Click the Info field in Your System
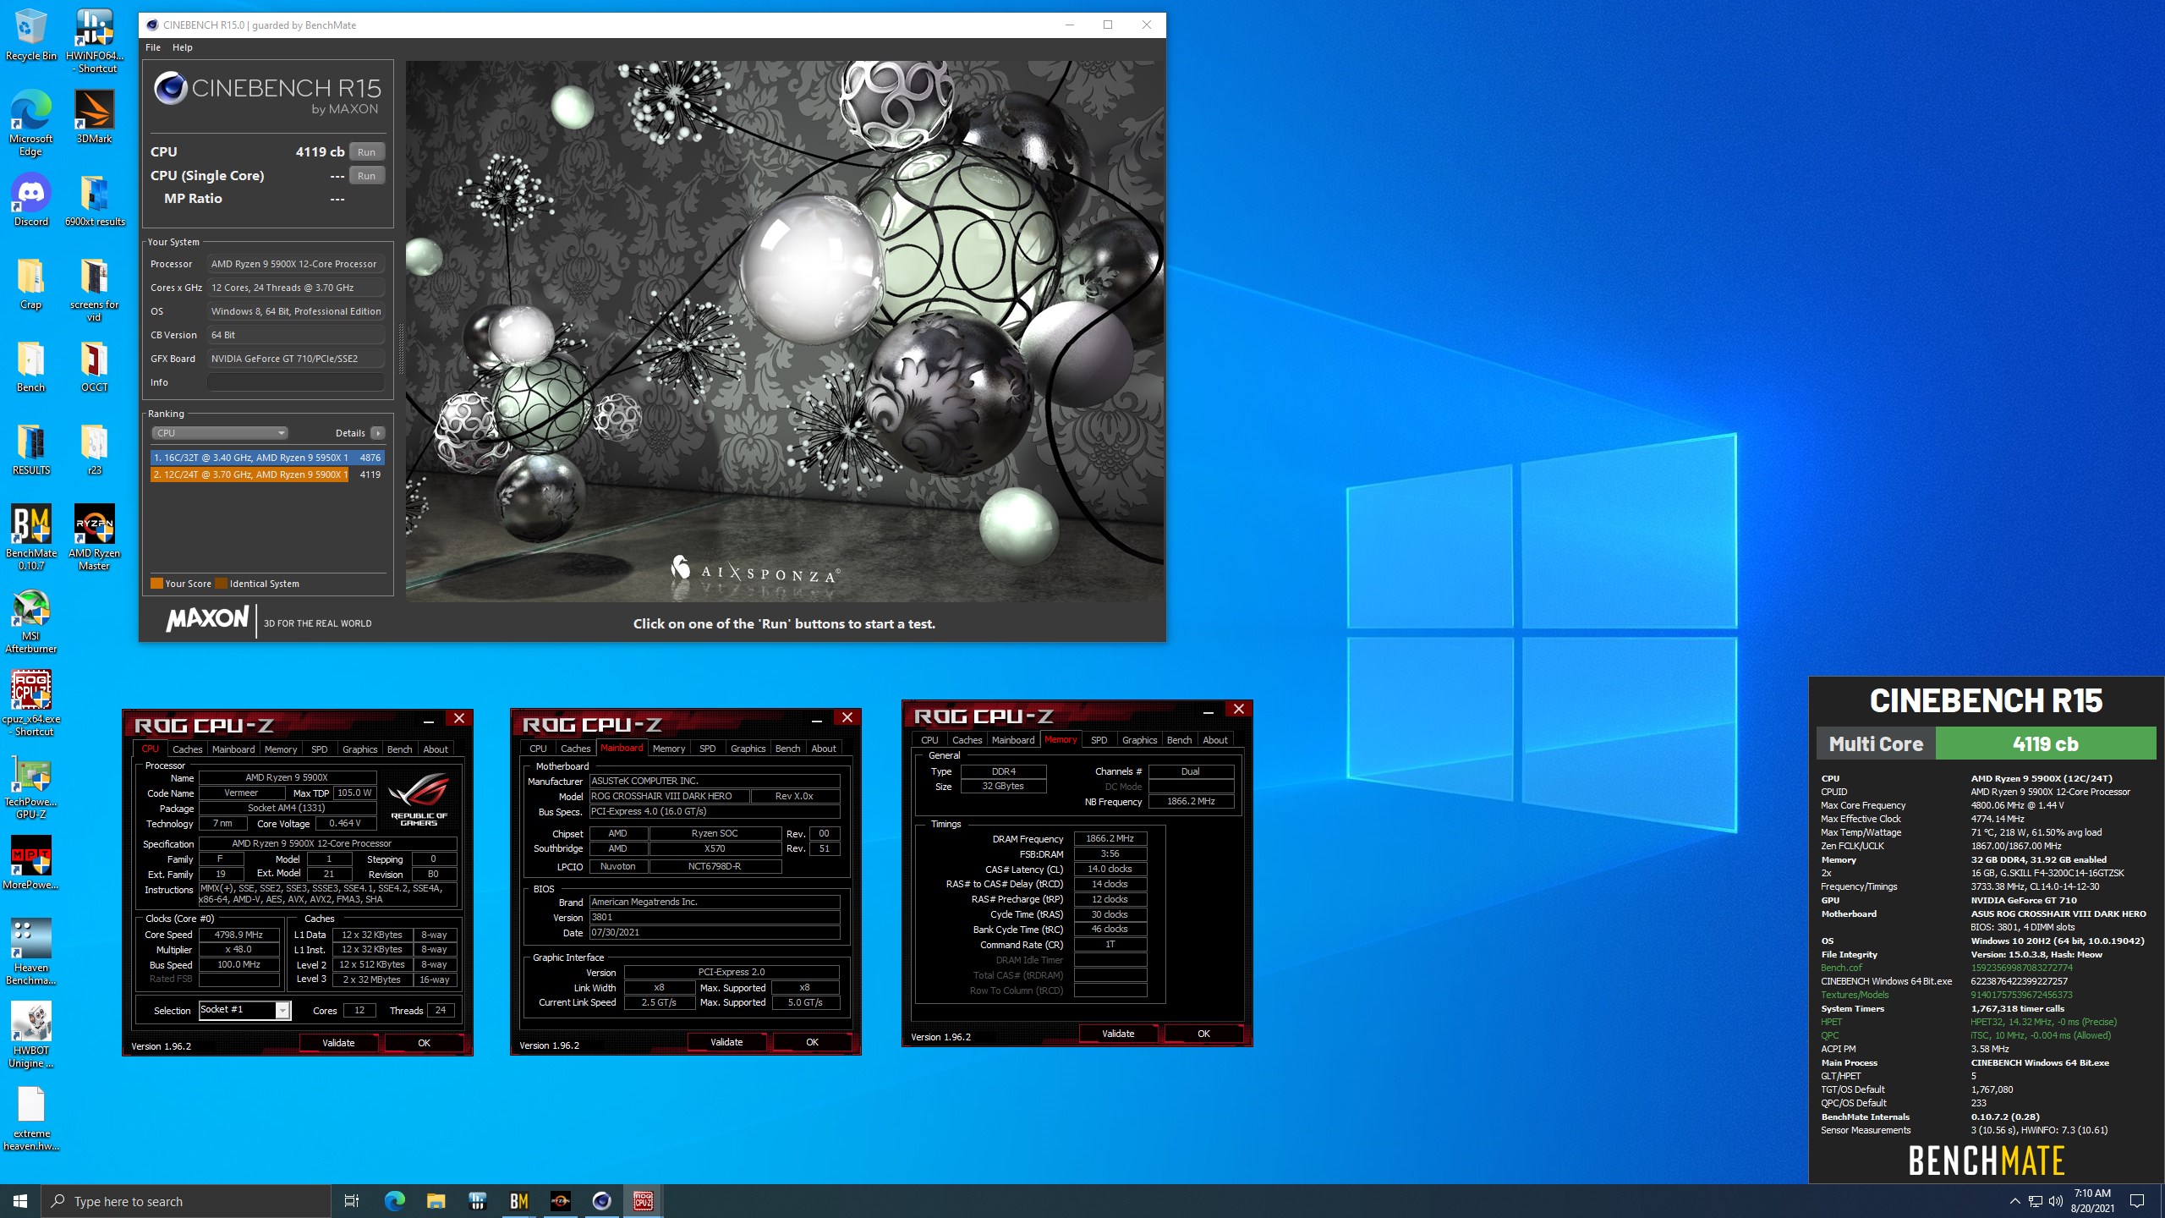 point(296,382)
